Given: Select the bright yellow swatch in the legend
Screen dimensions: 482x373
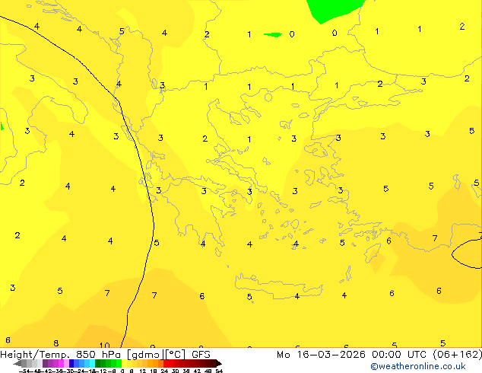Looking at the screenshot, I should (124, 363).
